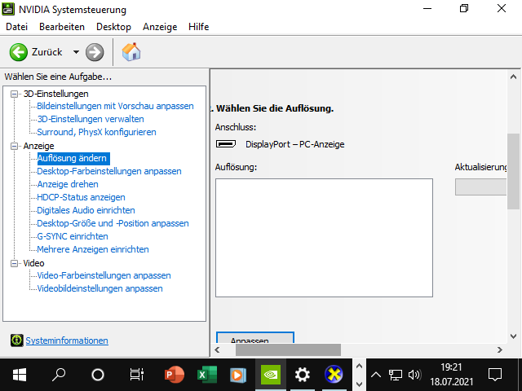Show hidden system tray icons
This screenshot has height=391, width=522.
click(x=376, y=375)
